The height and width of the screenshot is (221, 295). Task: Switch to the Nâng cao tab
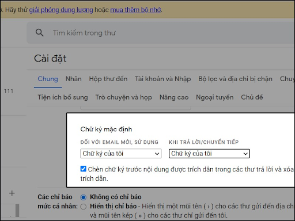click(174, 97)
